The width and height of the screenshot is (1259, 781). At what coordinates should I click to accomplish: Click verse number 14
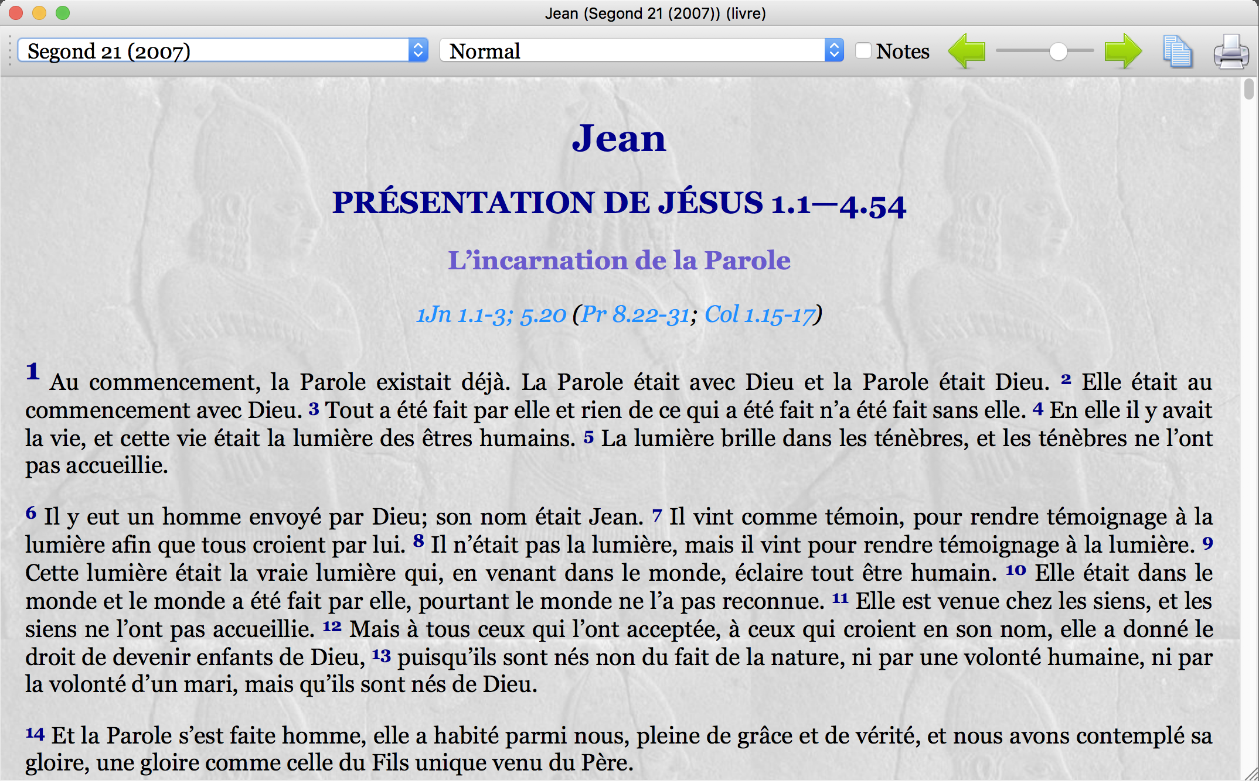[35, 734]
